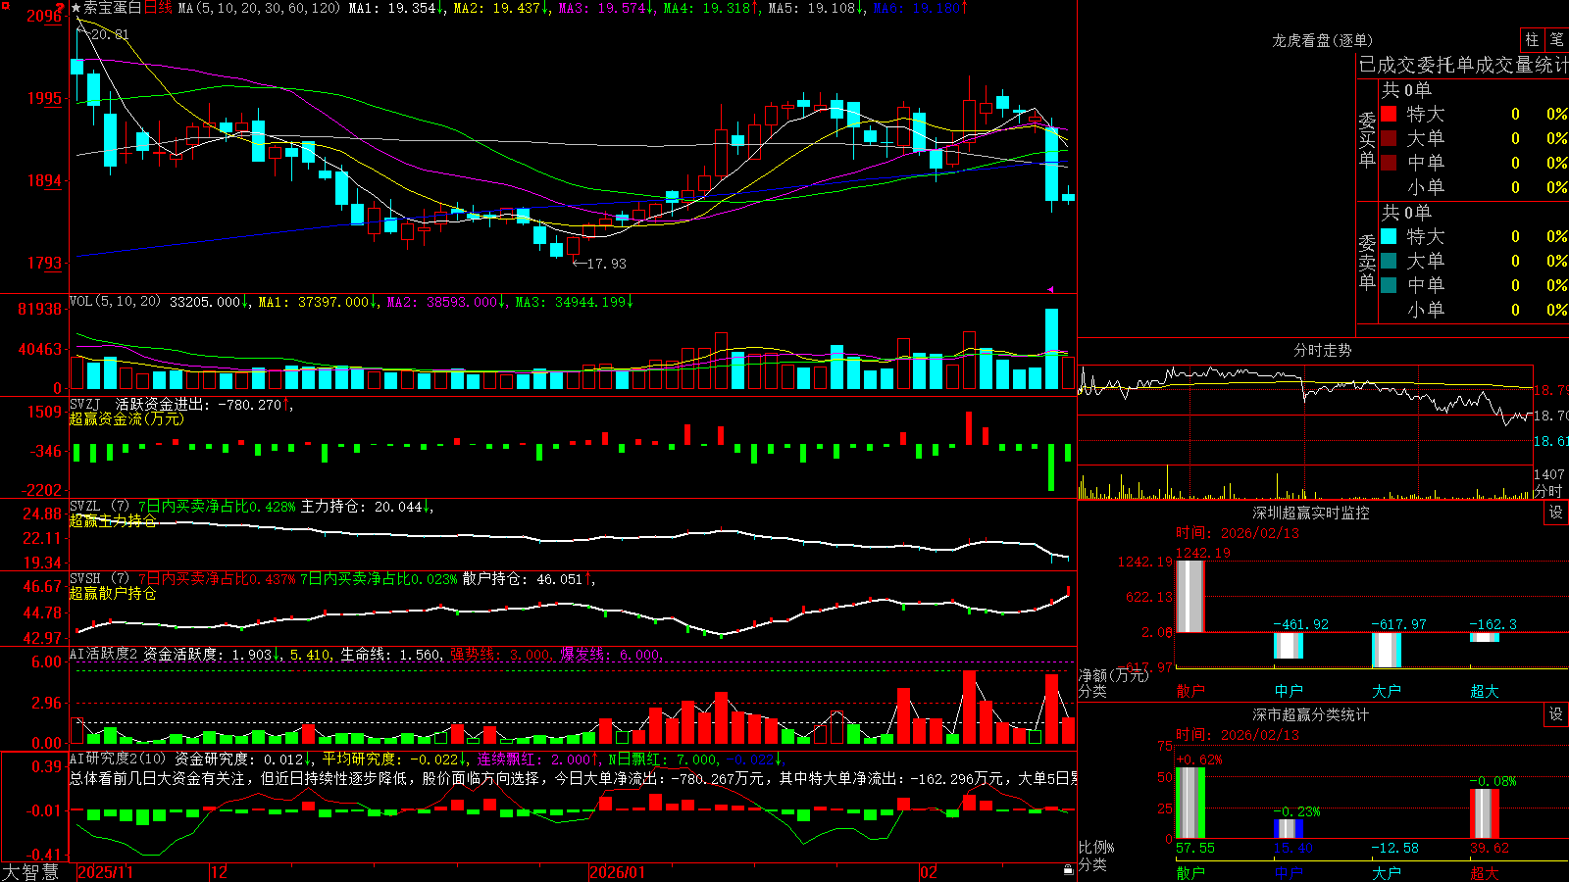This screenshot has height=882, width=1569.
Task: Open SVSH (7) indicator label
Action: click(99, 579)
